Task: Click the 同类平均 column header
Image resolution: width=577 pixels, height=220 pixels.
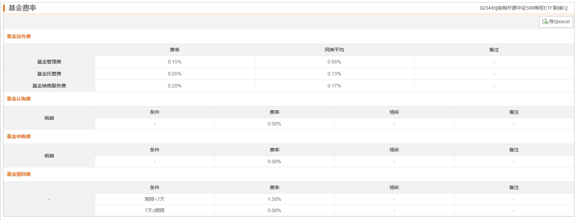Action: click(x=334, y=50)
